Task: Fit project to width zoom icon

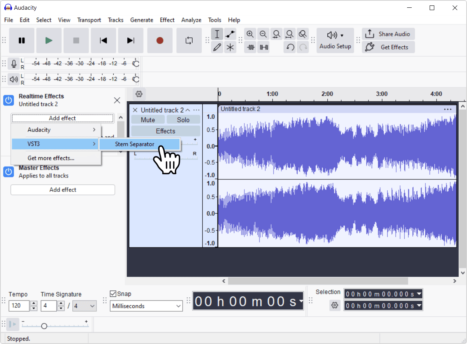Action: pos(290,34)
